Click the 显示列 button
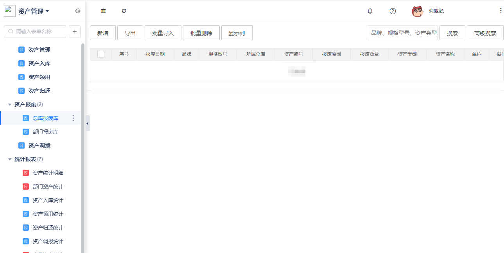Viewport: 504px width, 253px height. coord(237,33)
